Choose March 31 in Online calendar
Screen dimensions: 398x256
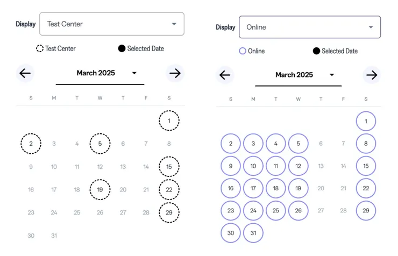[253, 233]
